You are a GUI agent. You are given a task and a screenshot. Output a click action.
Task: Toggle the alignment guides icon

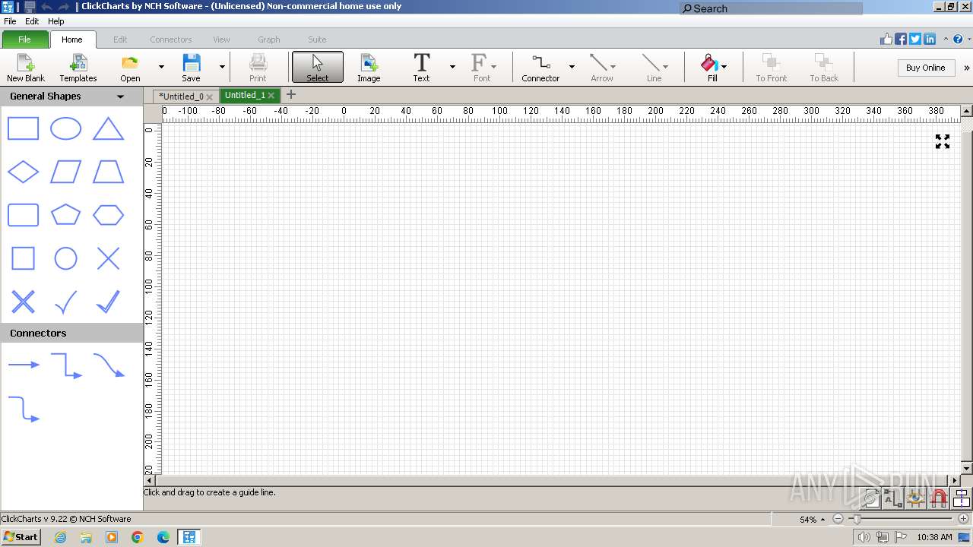coord(962,498)
